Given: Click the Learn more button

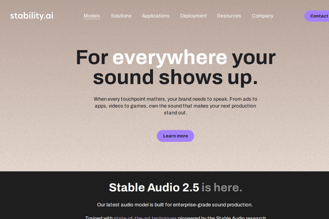Looking at the screenshot, I should click(x=175, y=136).
